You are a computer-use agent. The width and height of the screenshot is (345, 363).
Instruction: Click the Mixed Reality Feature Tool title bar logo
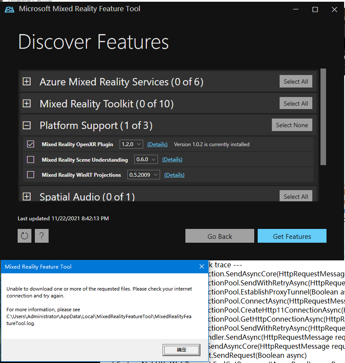[9, 9]
